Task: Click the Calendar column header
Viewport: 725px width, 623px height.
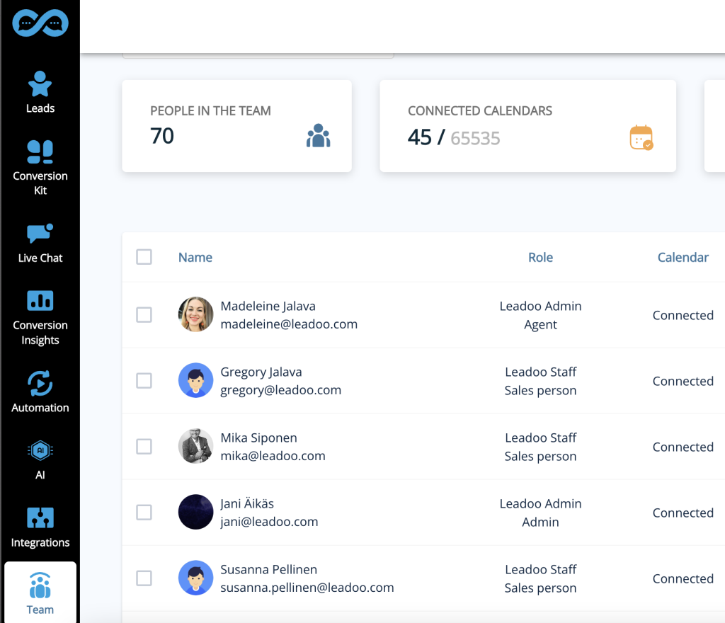Action: (x=683, y=258)
